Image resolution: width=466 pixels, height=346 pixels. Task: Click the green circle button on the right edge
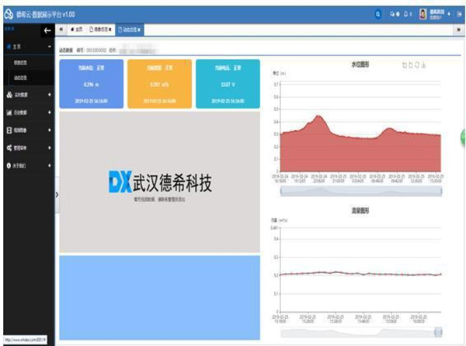coord(463,134)
